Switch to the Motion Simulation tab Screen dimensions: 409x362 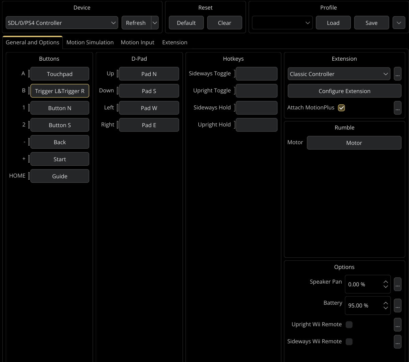click(x=90, y=42)
